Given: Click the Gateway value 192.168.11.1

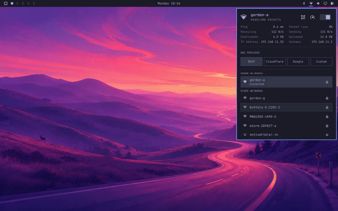Looking at the screenshot, I should (x=322, y=42).
